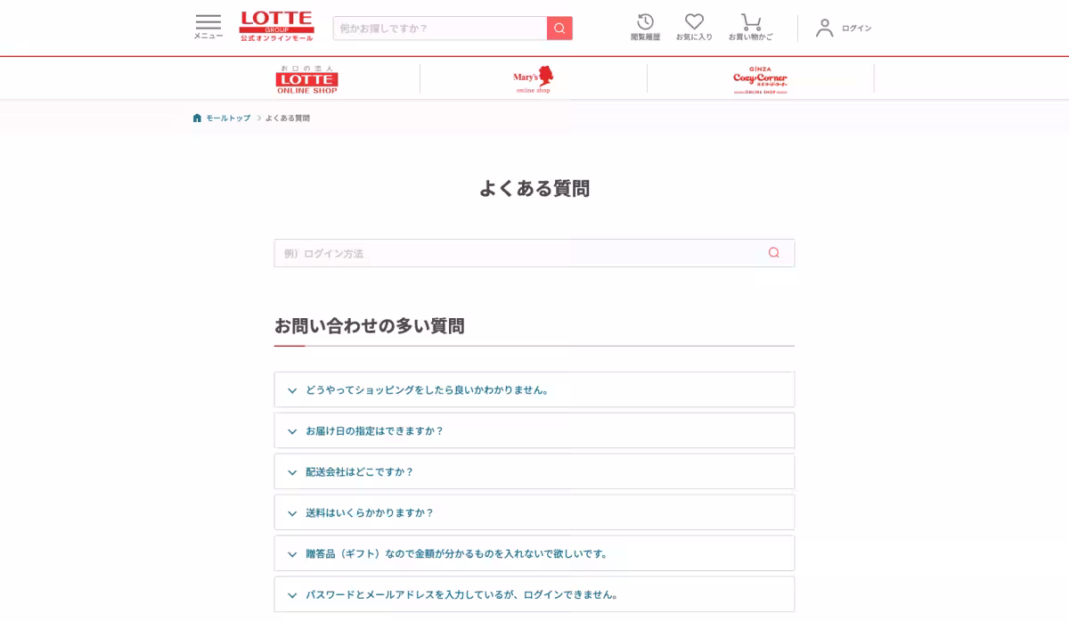Click the home icon in breadcrumb
Viewport: 1069px width, 622px height.
click(197, 118)
